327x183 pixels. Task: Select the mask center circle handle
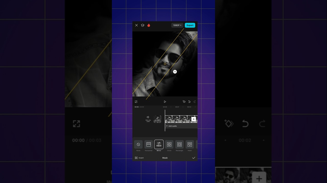(x=165, y=64)
